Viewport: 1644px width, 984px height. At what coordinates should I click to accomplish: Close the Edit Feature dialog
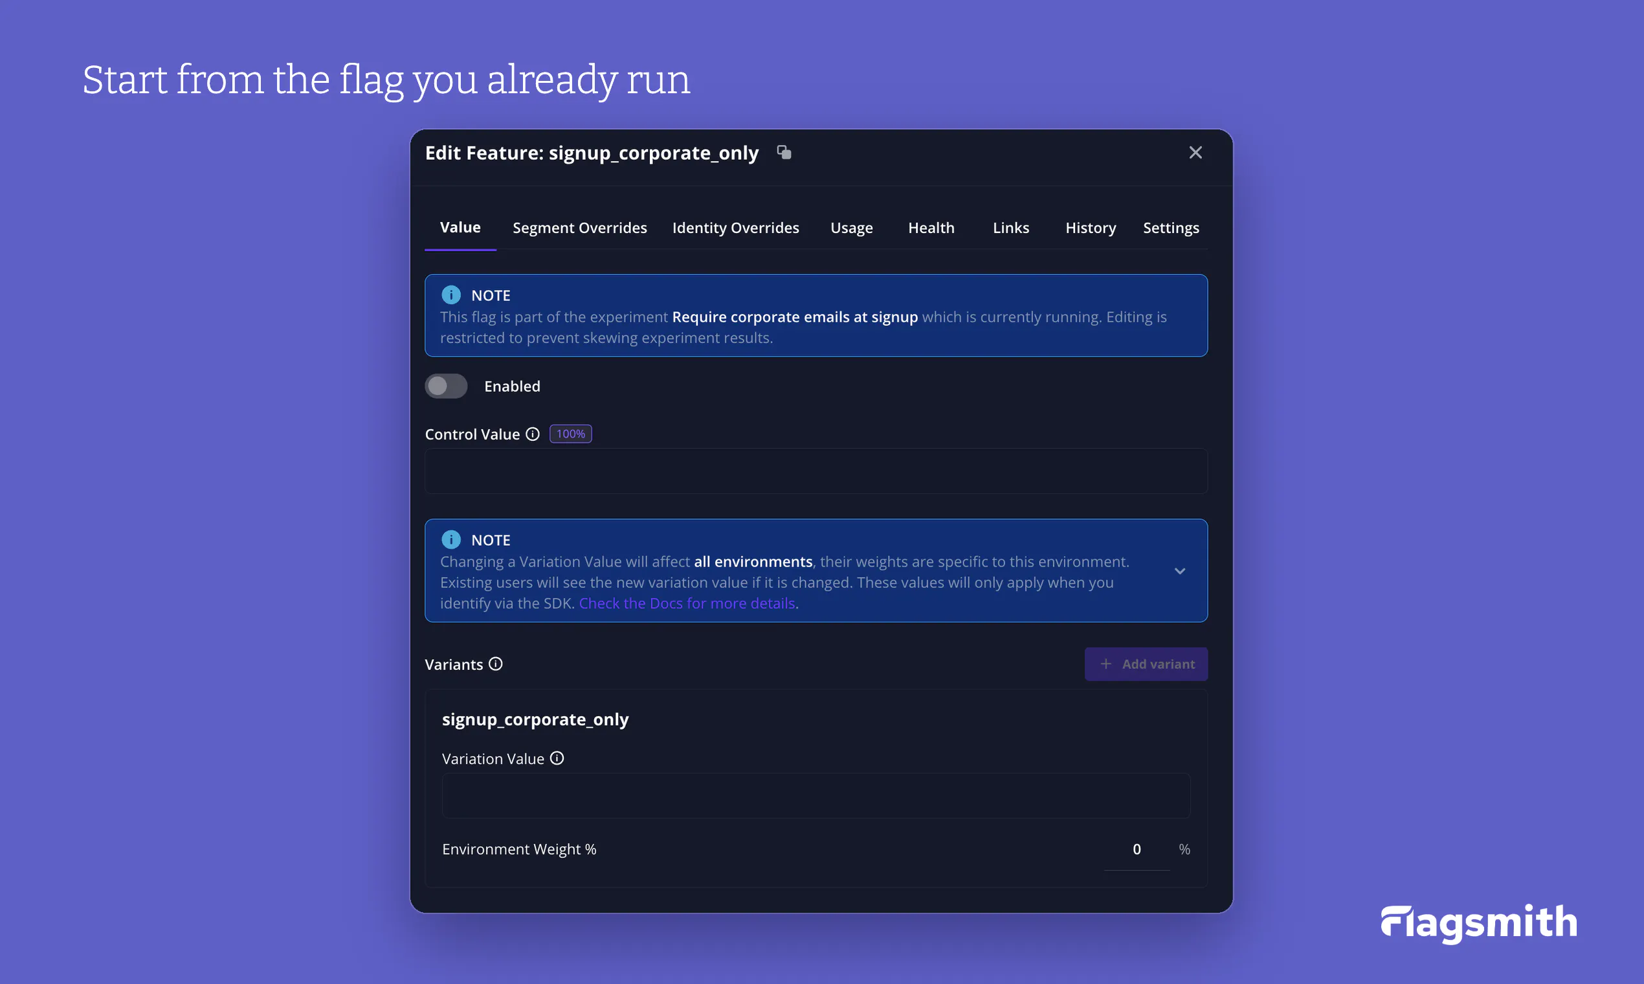pos(1195,153)
